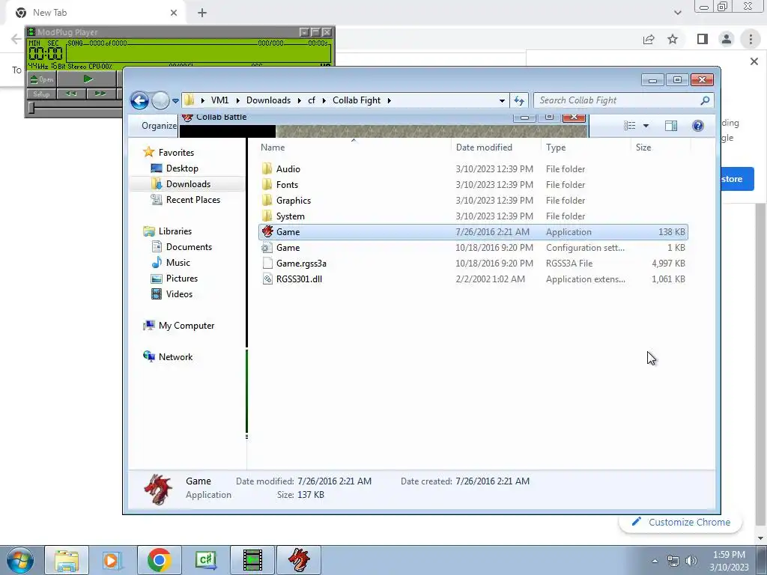Viewport: 767px width, 575px height.
Task: Open view options dropdown arrow
Action: click(x=646, y=126)
